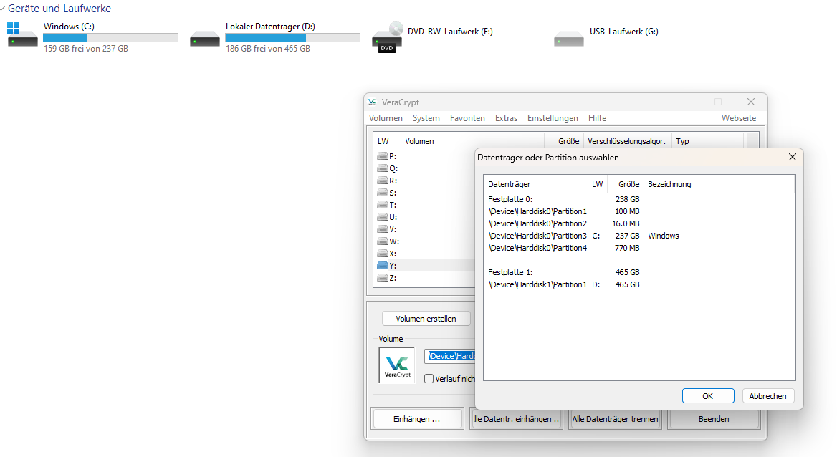The height and width of the screenshot is (457, 837).
Task: Close the Datenträger oder Partition auswählen dialog
Action: [x=792, y=157]
